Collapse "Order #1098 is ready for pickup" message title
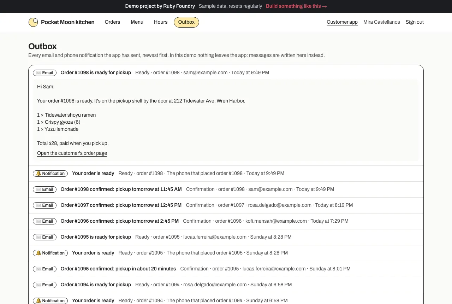The image size is (452, 304). (96, 72)
